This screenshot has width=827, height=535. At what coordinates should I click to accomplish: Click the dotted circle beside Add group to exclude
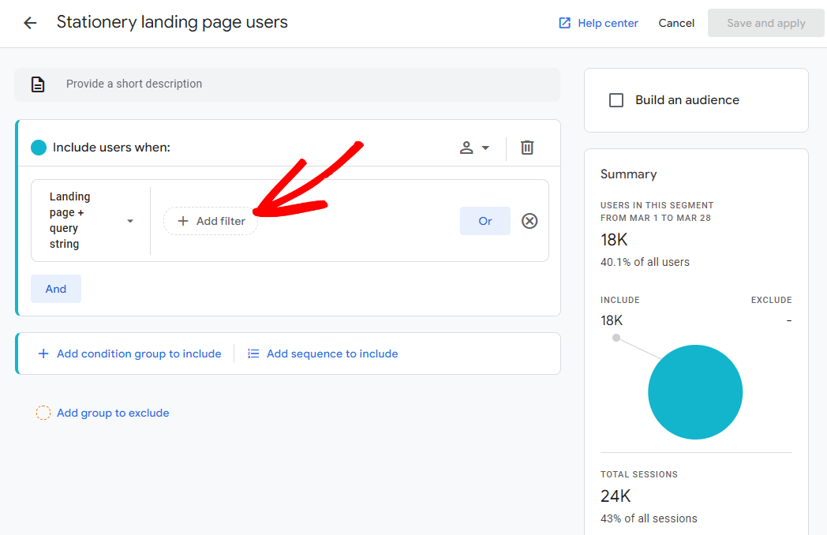tap(43, 413)
